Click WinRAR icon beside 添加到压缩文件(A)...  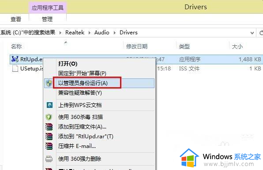(x=49, y=127)
